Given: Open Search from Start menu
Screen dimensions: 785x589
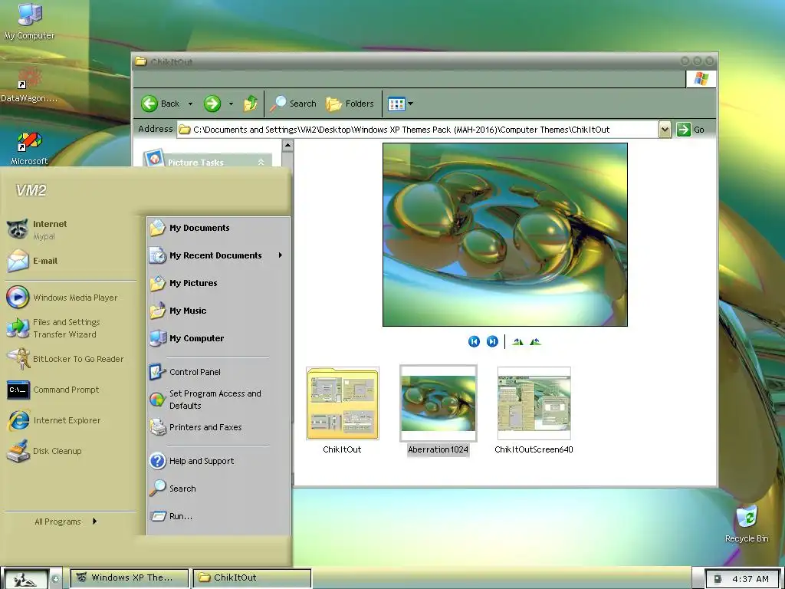Looking at the screenshot, I should [218, 489].
